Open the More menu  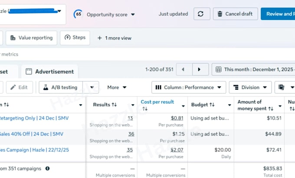click(x=117, y=87)
